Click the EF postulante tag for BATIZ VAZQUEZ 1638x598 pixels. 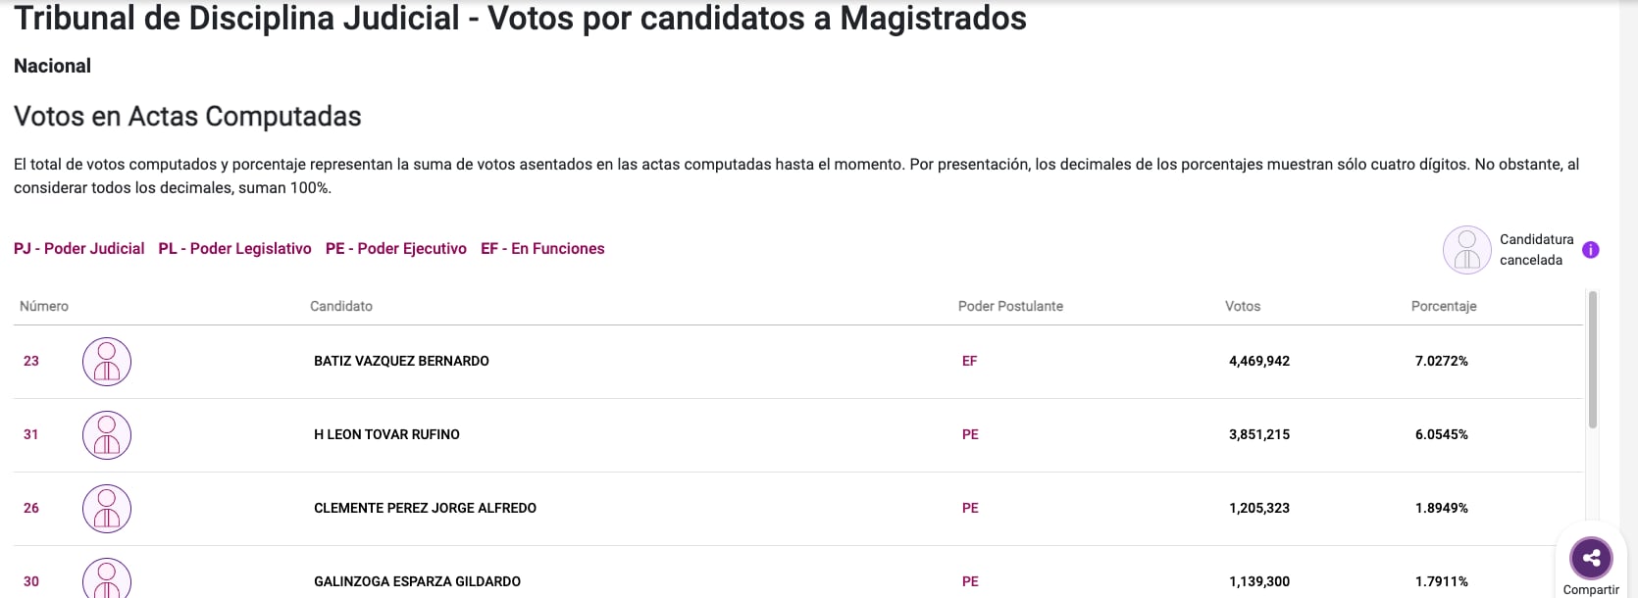click(x=969, y=361)
